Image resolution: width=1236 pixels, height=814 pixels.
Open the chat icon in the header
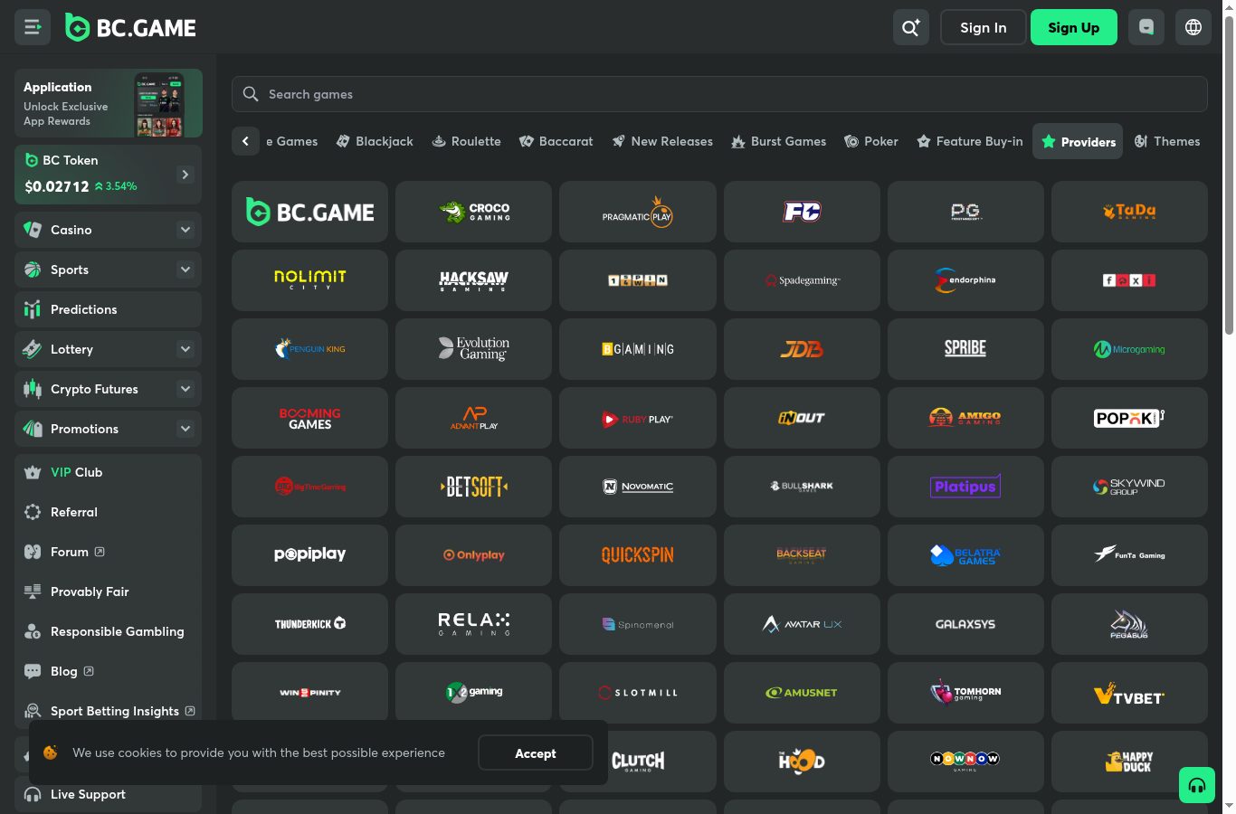tap(1146, 27)
